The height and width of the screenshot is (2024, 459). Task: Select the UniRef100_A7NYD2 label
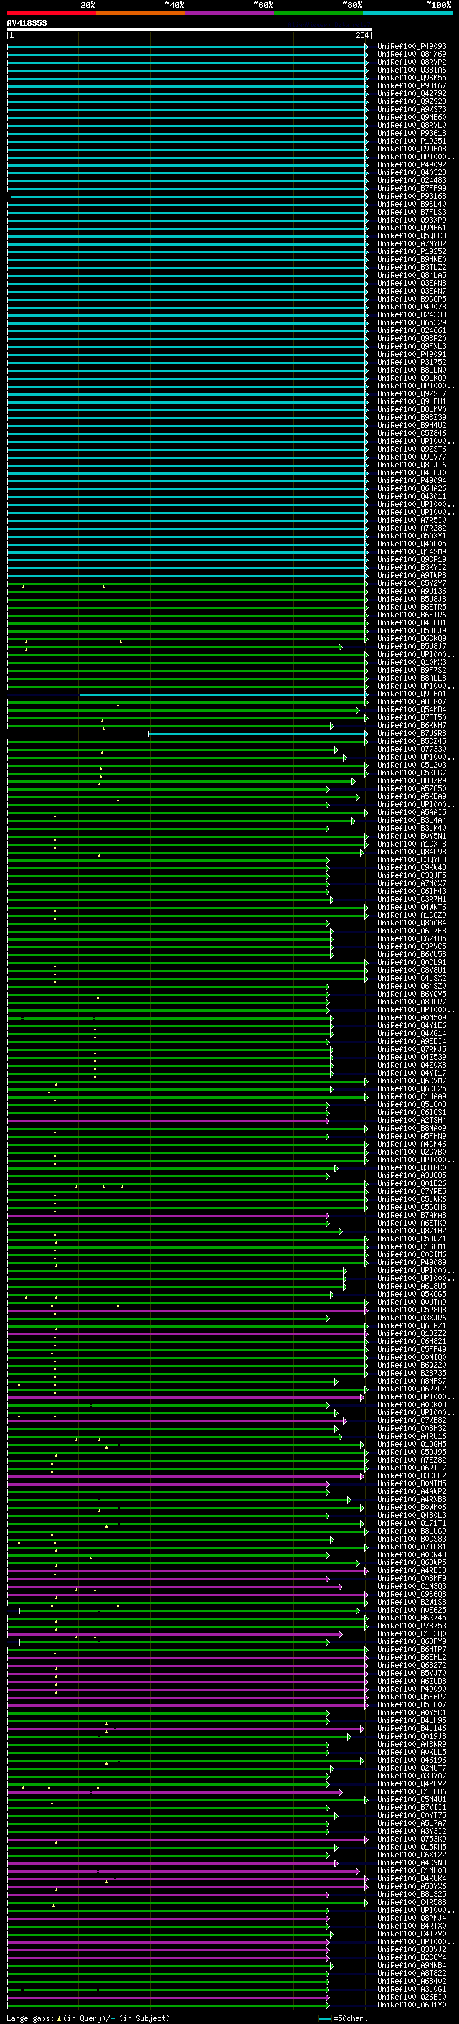412,243
